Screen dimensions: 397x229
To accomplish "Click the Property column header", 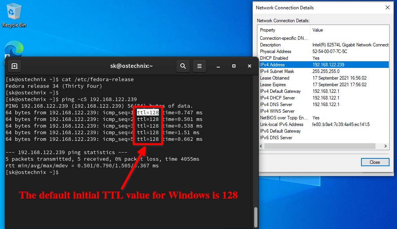I will (x=284, y=30).
